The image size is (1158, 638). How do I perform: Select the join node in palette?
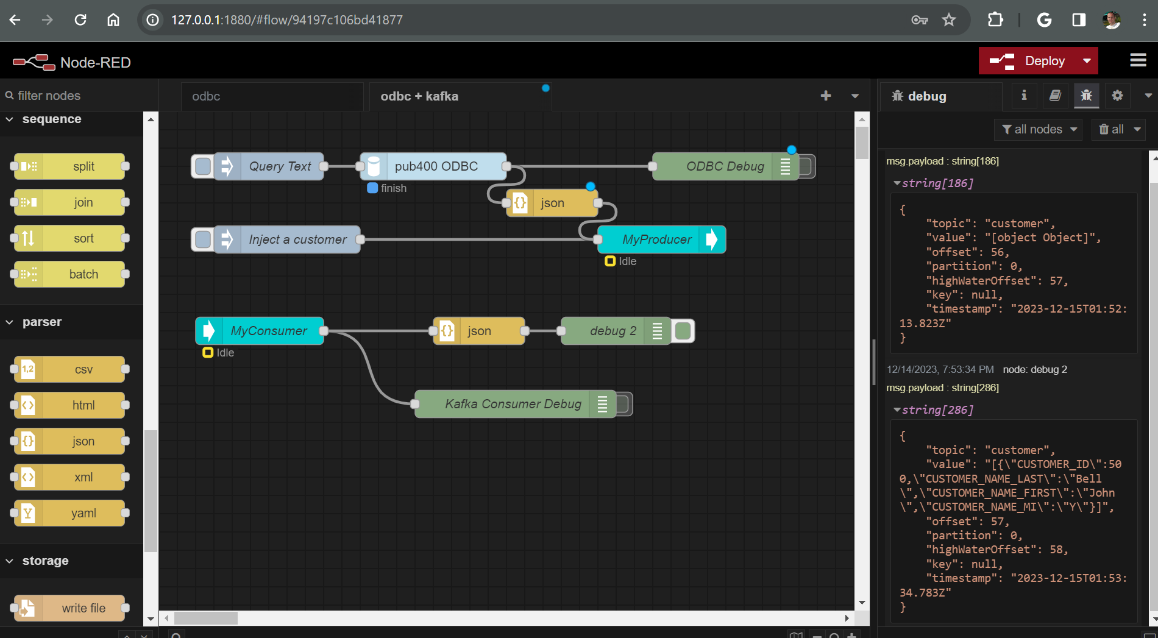click(69, 202)
